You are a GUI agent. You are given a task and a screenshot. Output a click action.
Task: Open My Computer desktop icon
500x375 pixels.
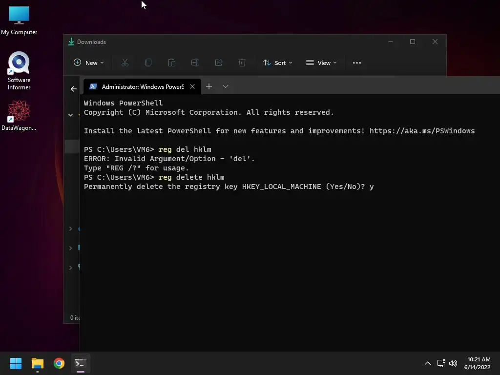(x=19, y=20)
